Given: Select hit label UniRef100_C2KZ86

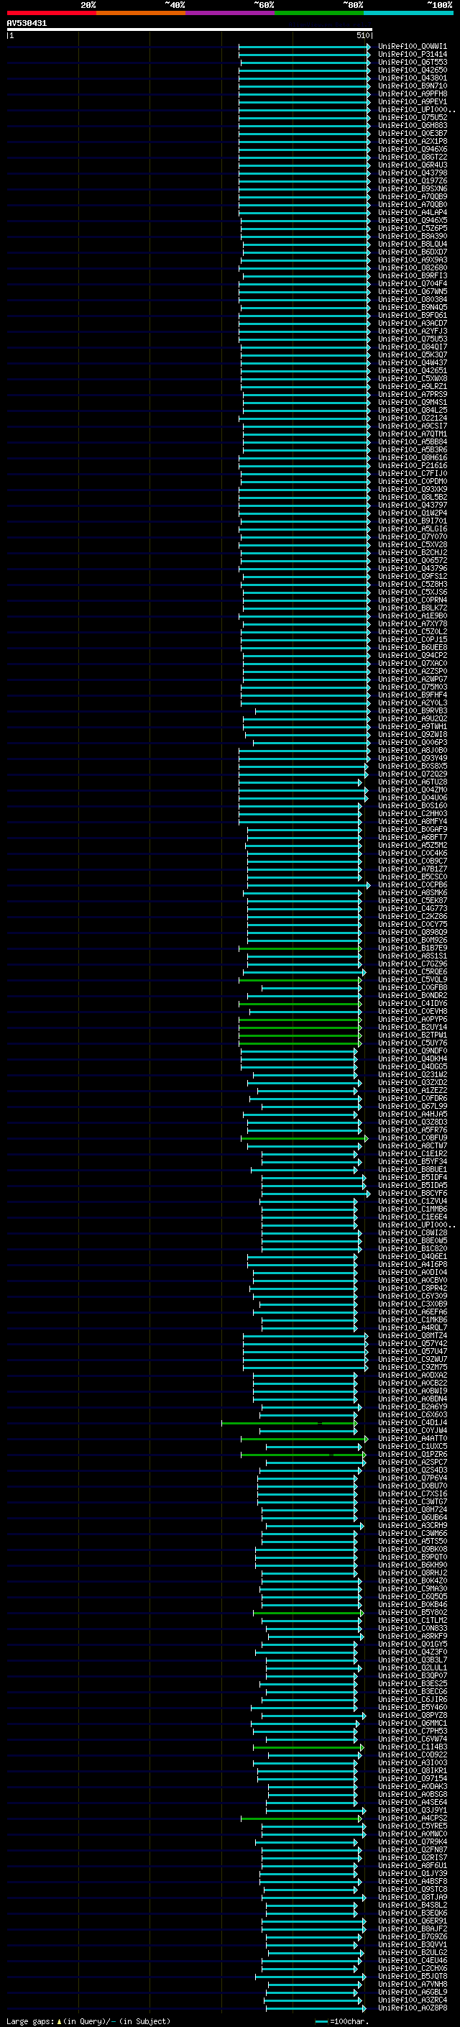Looking at the screenshot, I should (x=413, y=917).
